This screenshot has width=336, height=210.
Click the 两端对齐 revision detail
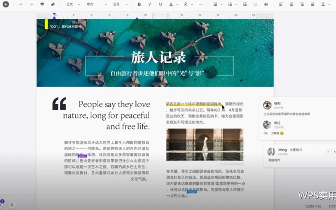[274, 160]
